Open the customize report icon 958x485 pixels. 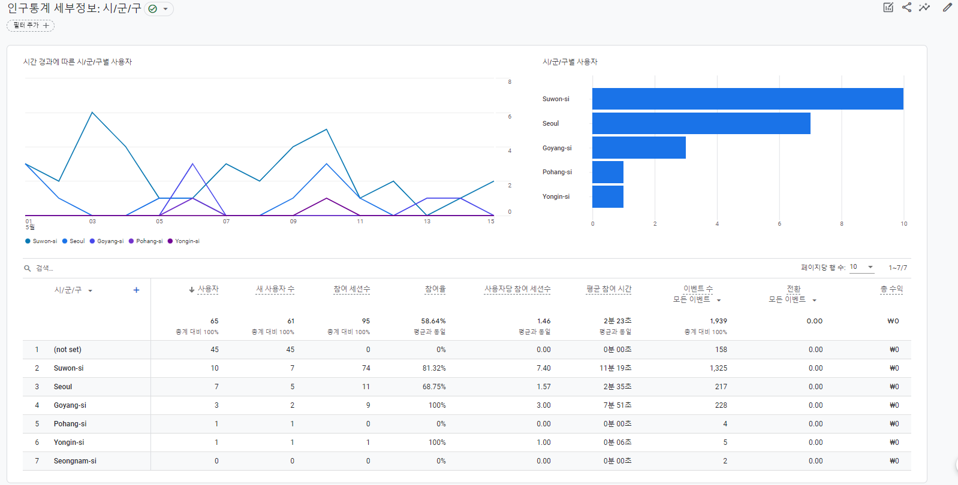[x=888, y=8]
